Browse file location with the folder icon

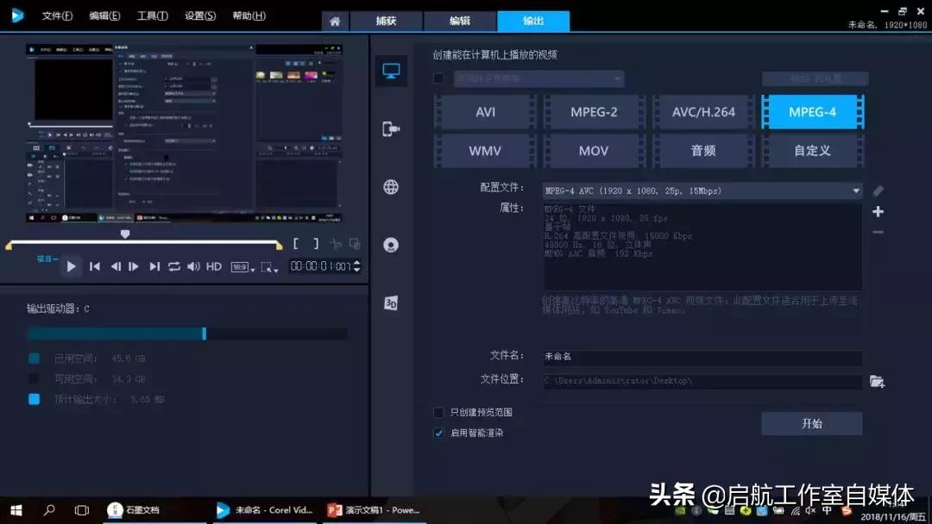pos(878,381)
